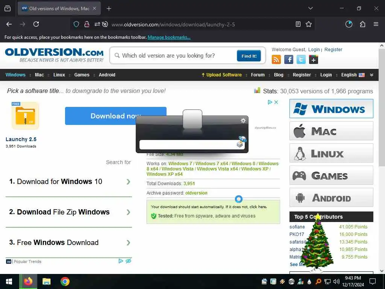Open the Windows category sidebar button

click(x=331, y=109)
